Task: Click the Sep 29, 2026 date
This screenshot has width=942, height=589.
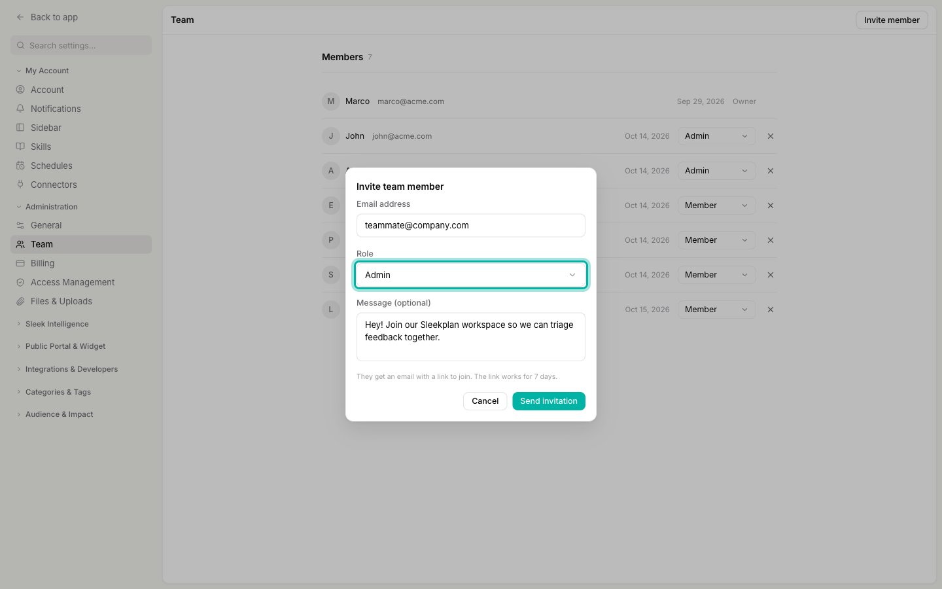Action: 701,101
